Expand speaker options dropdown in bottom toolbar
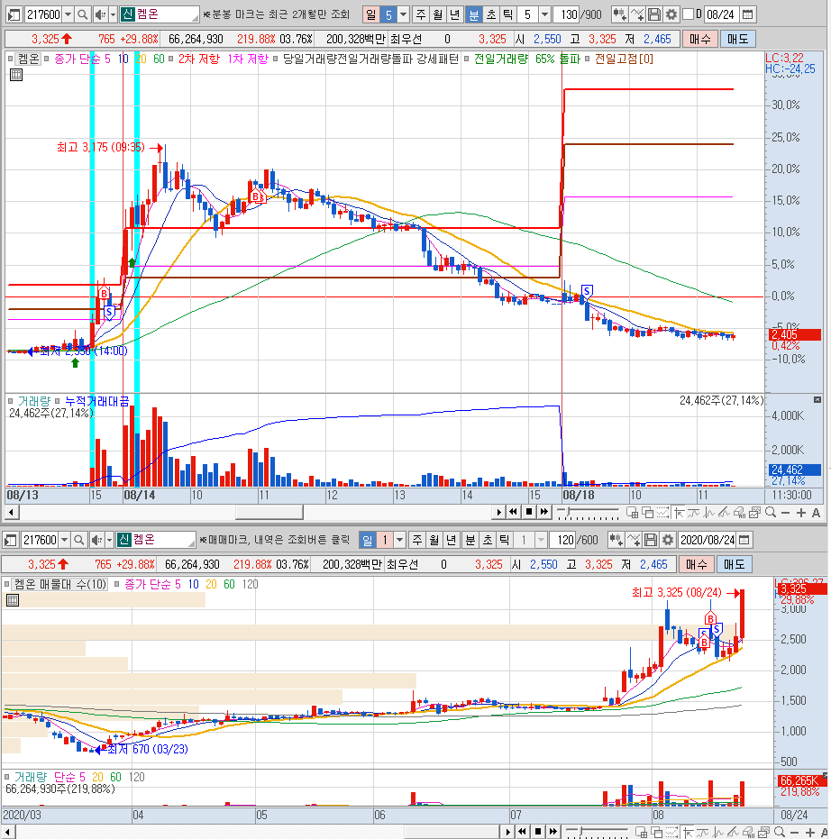 (x=109, y=540)
